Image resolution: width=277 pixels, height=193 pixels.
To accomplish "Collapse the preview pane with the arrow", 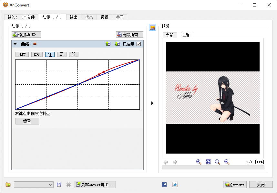I will [x=152, y=103].
